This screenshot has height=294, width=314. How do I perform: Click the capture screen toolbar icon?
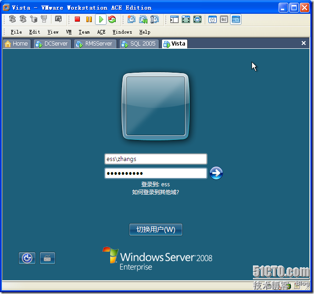[58, 19]
